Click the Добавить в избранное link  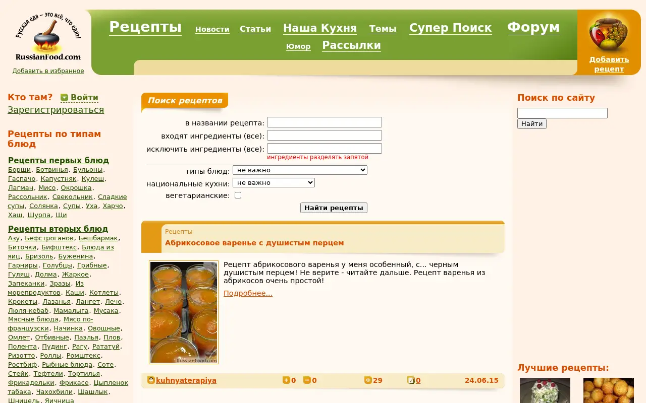coord(48,71)
